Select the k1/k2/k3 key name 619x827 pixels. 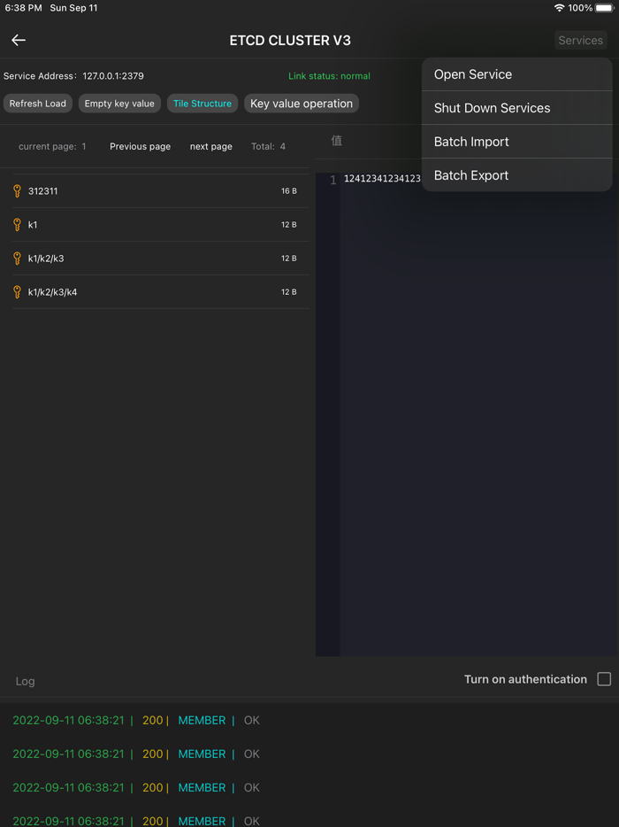[46, 259]
